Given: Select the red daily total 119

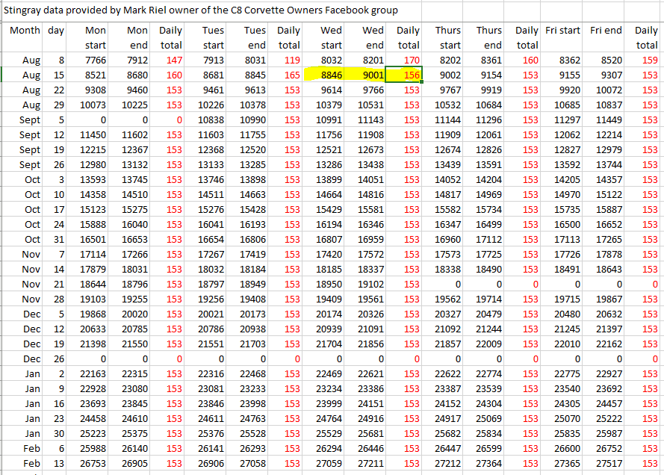Looking at the screenshot, I should coord(291,60).
